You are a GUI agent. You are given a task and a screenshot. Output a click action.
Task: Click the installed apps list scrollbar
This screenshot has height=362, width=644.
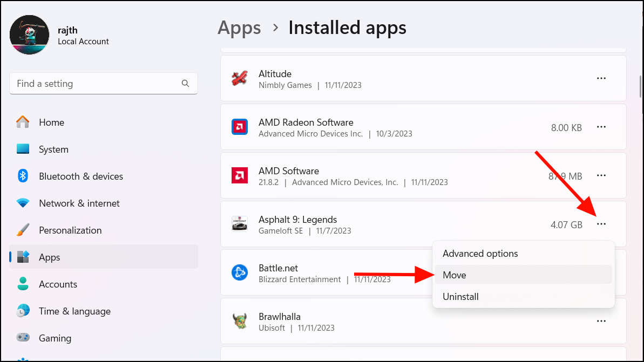tap(640, 86)
